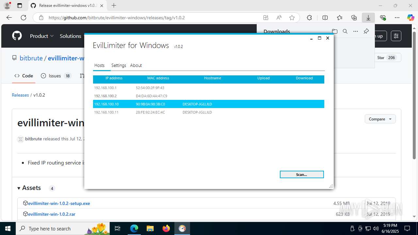418x235 pixels.
Task: Open the Solutions menu on GitHub
Action: coord(71,36)
